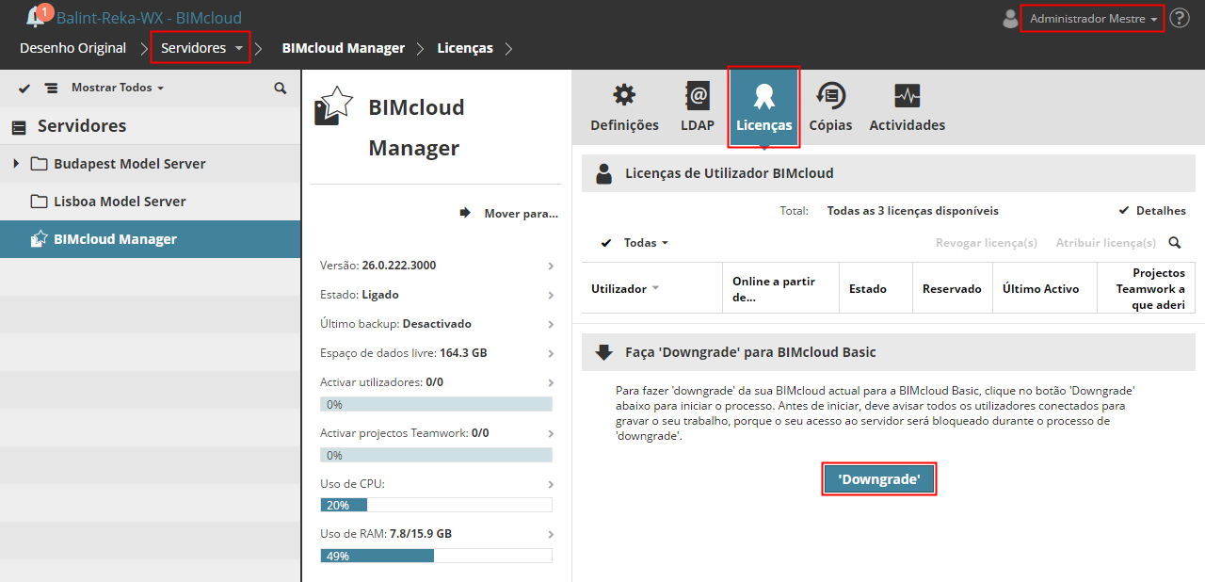This screenshot has height=582, width=1205.
Task: Click the user avatar icon
Action: click(1010, 19)
